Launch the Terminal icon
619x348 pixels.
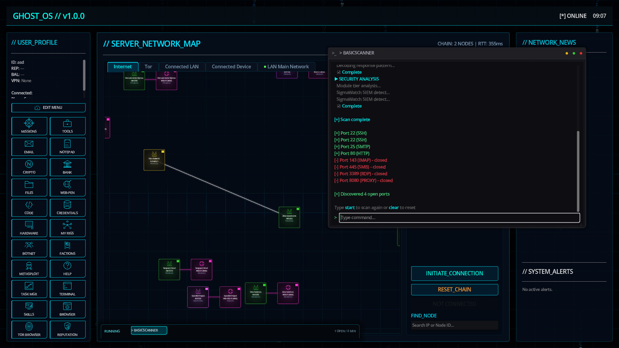click(x=67, y=289)
